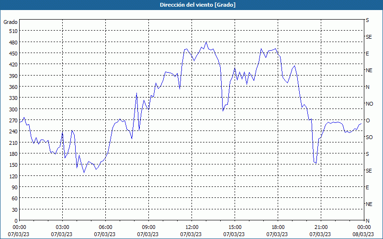383x239 pixels.
Task: Click the chart title "Dirección del viento [Grado]"
Action: [x=198, y=5]
